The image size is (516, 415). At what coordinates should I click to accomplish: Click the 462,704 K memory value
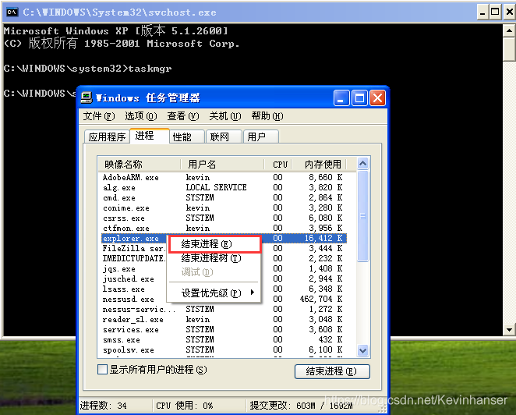pyautogui.click(x=321, y=299)
